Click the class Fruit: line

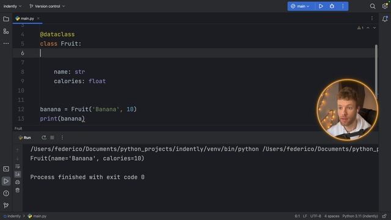pyautogui.click(x=60, y=43)
